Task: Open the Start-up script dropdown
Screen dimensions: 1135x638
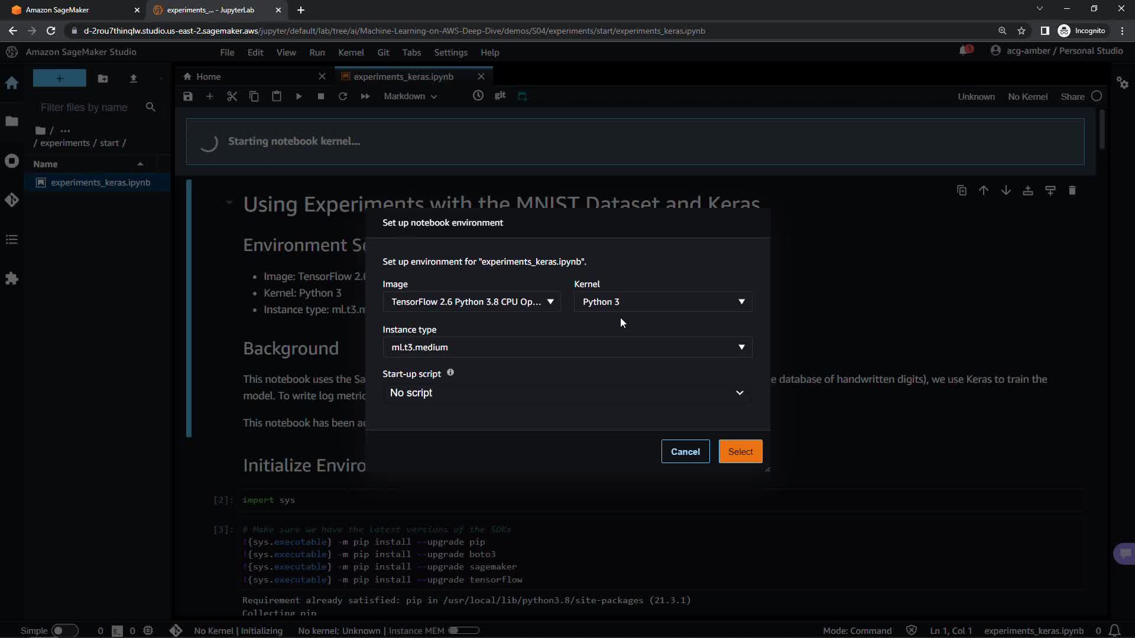Action: pos(567,393)
